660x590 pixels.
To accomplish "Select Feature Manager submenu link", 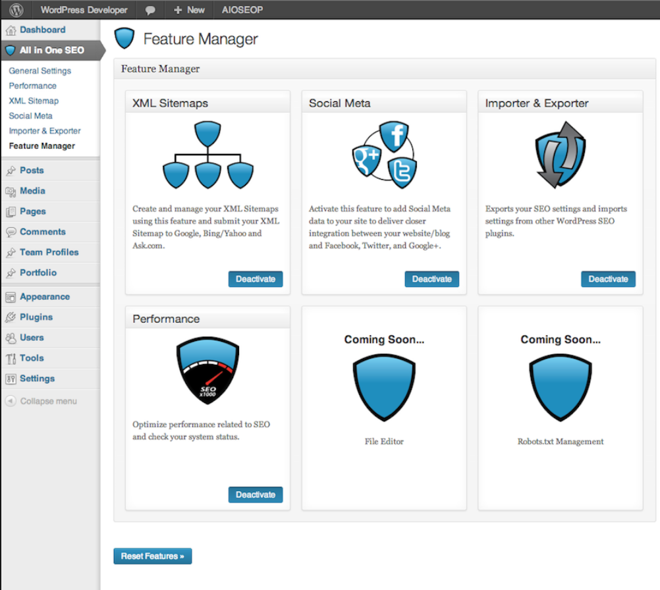I will pos(42,146).
